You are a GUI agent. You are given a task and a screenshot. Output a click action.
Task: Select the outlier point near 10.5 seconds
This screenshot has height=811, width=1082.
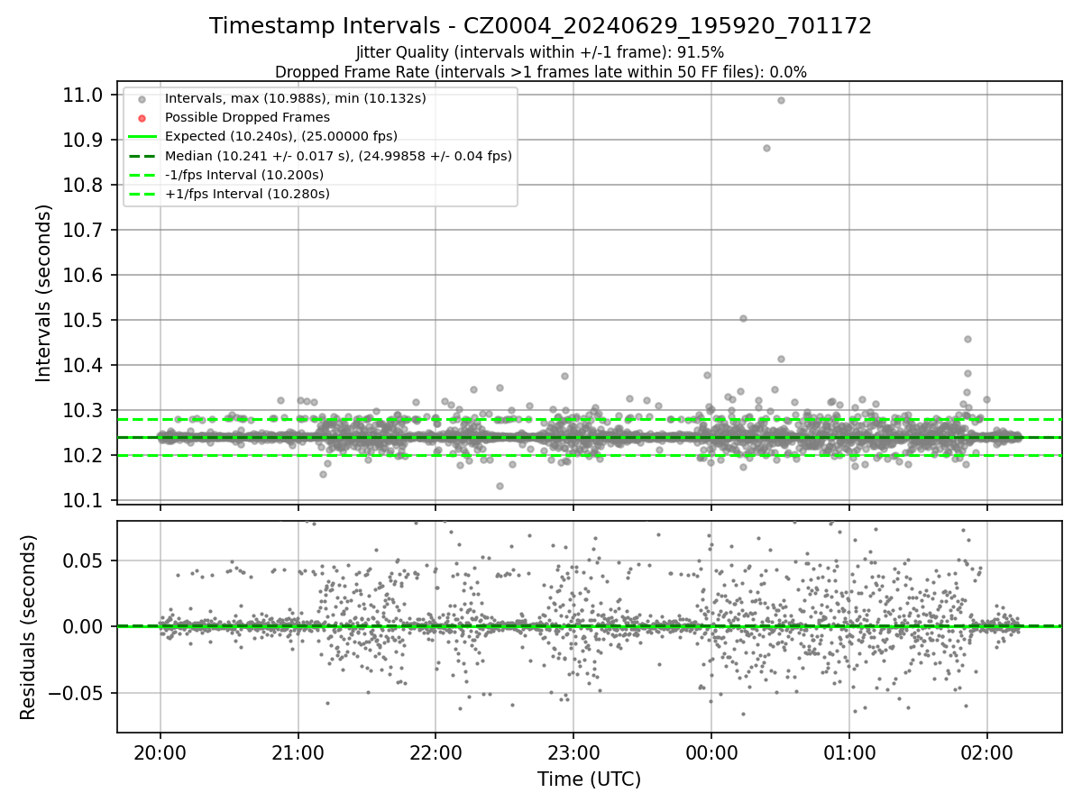pyautogui.click(x=743, y=318)
